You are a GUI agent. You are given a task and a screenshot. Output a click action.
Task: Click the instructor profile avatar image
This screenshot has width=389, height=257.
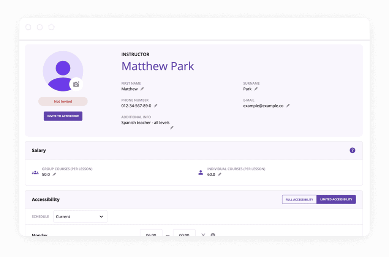63,71
